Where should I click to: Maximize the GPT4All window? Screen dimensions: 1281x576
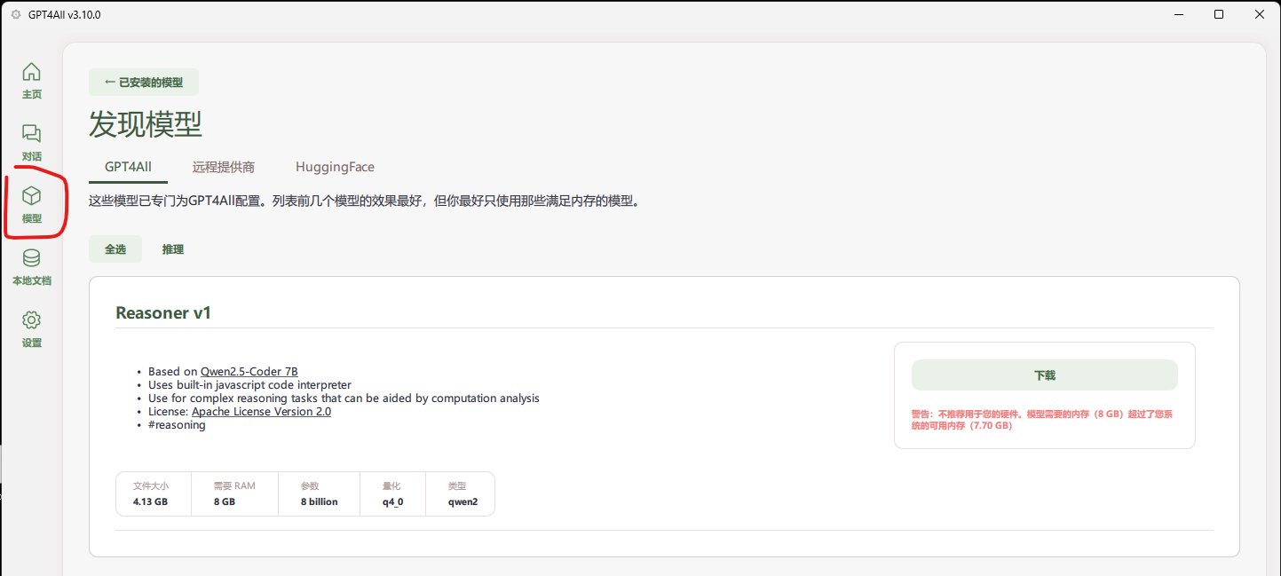coord(1219,14)
